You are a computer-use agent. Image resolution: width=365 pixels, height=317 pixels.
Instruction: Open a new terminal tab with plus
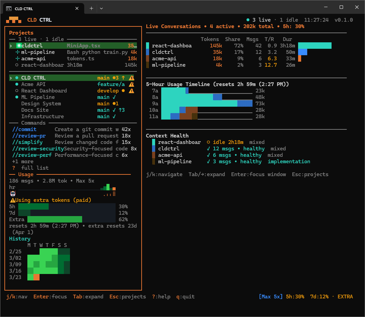coord(92,8)
